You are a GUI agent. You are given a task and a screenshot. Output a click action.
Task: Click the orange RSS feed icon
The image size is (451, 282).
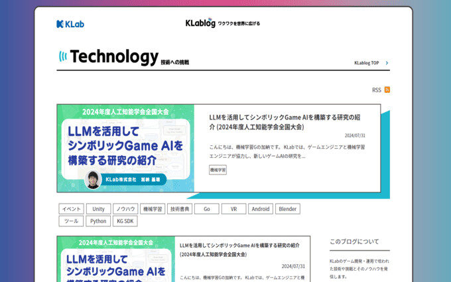pyautogui.click(x=387, y=90)
